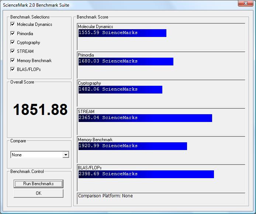
Task: Click the Molecular Dynamics 1555.59 score bar
Action: [122, 33]
